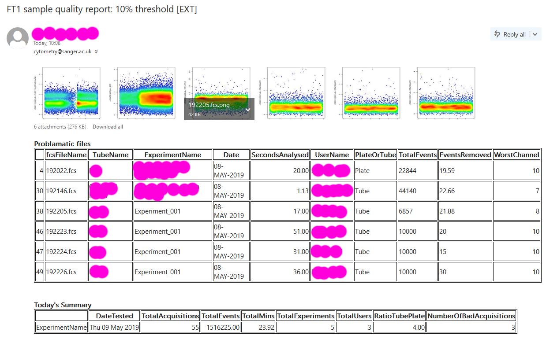
Task: Click the NumberOfBadAcquisitions summary header
Action: [x=471, y=316]
